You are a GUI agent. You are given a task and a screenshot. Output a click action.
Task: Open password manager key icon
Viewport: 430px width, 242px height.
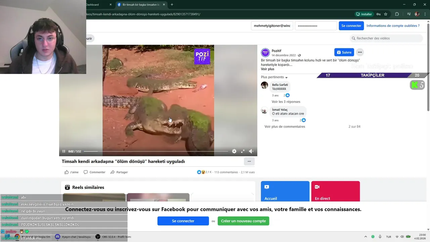pos(378,14)
